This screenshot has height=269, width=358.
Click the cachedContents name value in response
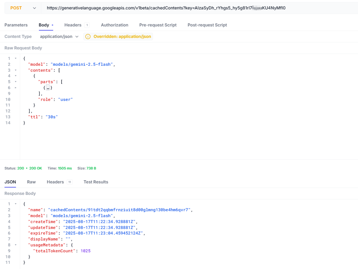119,210
